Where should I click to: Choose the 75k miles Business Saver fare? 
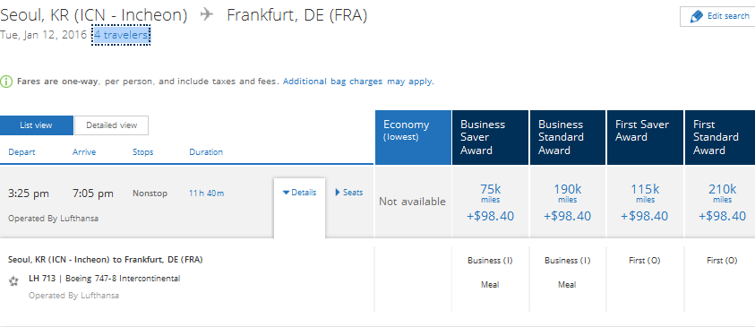tap(490, 202)
